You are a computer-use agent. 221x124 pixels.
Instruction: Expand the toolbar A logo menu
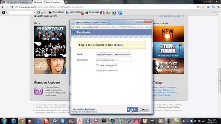pos(4,13)
